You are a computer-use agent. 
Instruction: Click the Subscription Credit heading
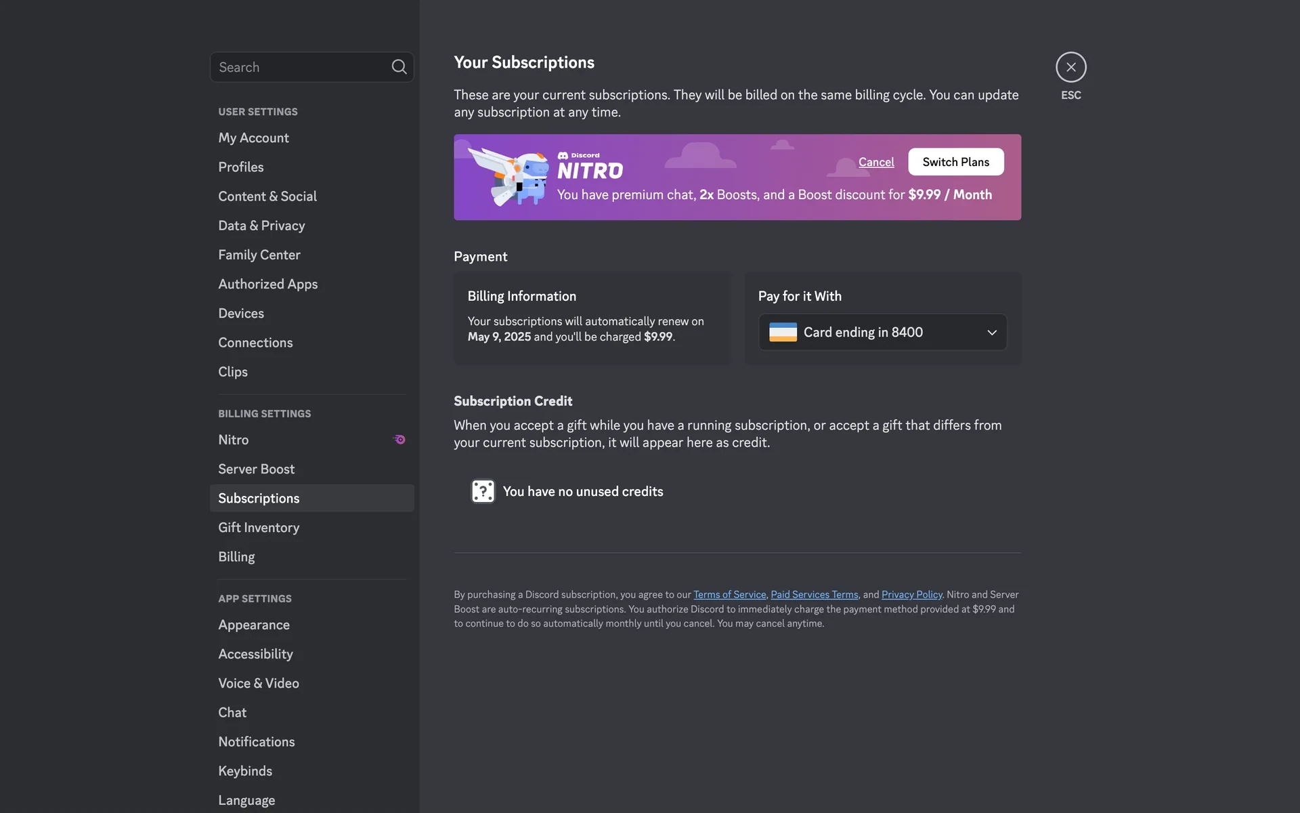click(513, 401)
